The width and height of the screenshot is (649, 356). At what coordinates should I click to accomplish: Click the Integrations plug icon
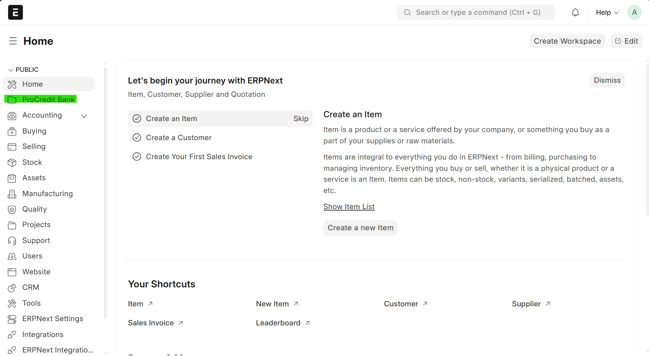[12, 335]
